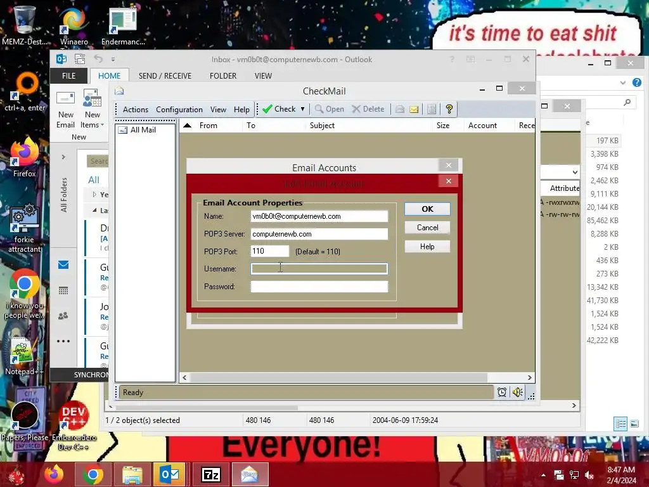Click File Explorer icon on the taskbar
Viewport: 649px width, 487px height.
(x=132, y=474)
